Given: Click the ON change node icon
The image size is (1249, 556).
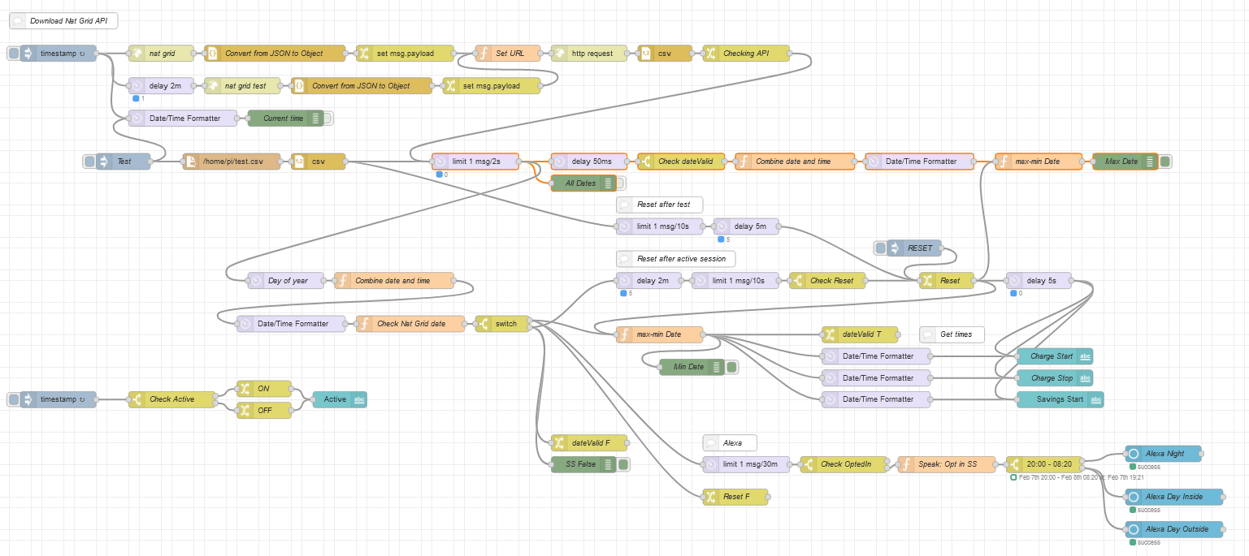Looking at the screenshot, I should point(245,389).
